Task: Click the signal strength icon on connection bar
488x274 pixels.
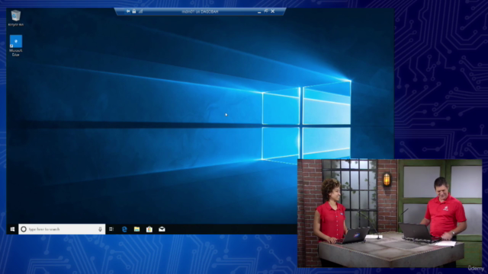Action: 140,11
